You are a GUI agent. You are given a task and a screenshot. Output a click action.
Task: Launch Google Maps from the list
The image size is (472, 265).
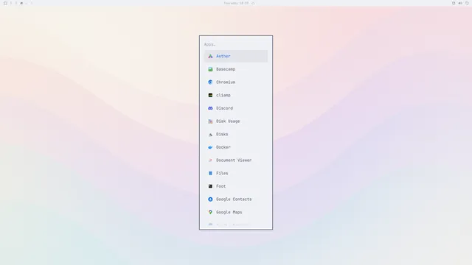236,212
